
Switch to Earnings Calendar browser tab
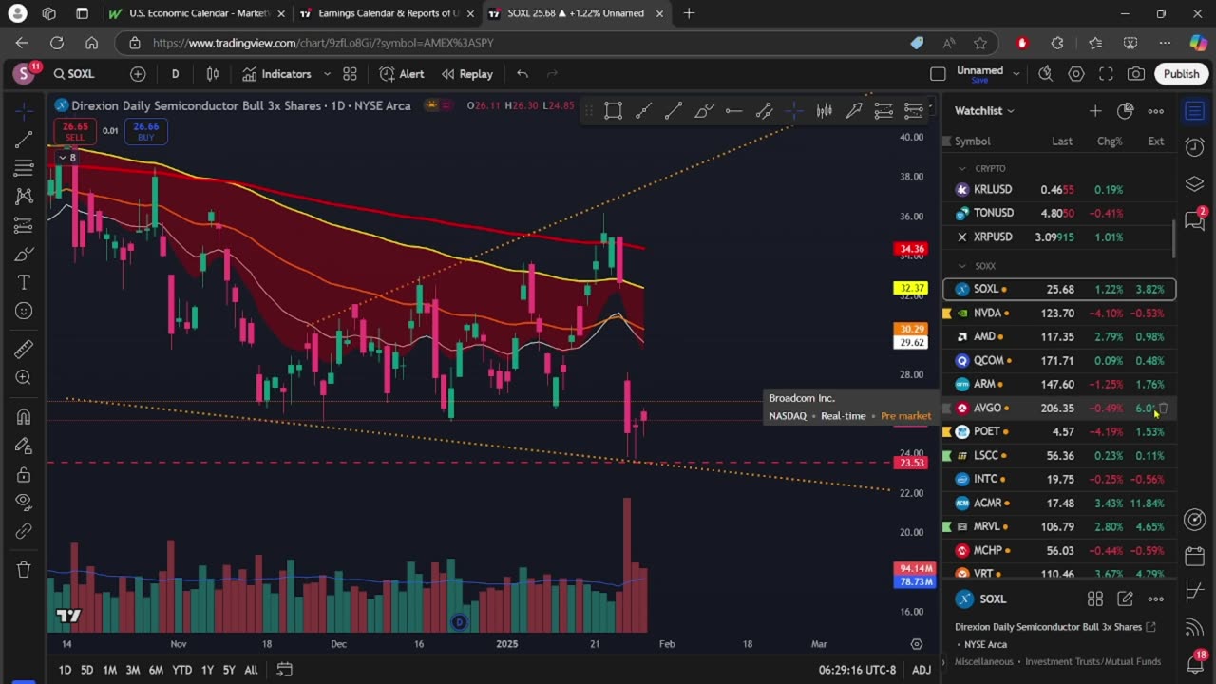388,13
